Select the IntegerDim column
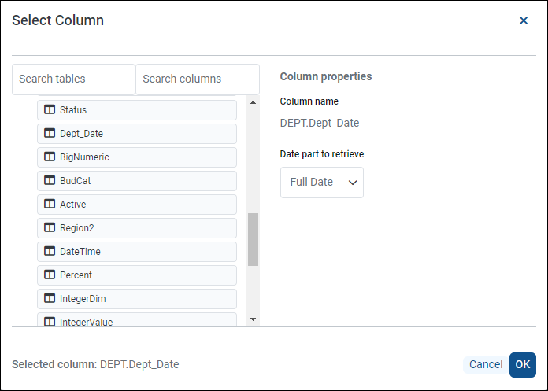This screenshot has width=548, height=391. click(x=137, y=299)
